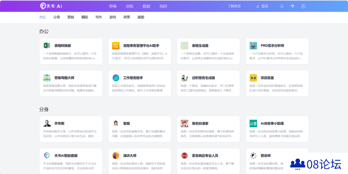Select the 分身 category tab
The width and height of the screenshot is (348, 174).
57,17
